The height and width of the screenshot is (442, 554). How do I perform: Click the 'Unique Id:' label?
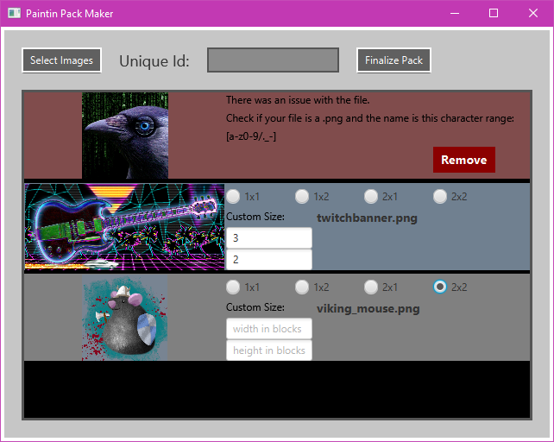click(x=154, y=60)
